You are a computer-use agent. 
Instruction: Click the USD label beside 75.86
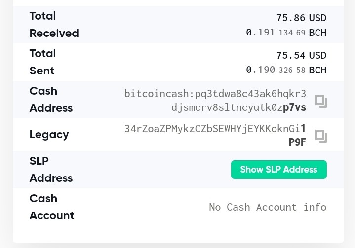coord(317,18)
